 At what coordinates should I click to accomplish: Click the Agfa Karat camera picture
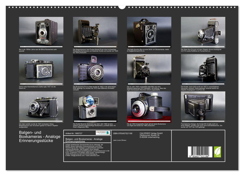coord(41,69)
